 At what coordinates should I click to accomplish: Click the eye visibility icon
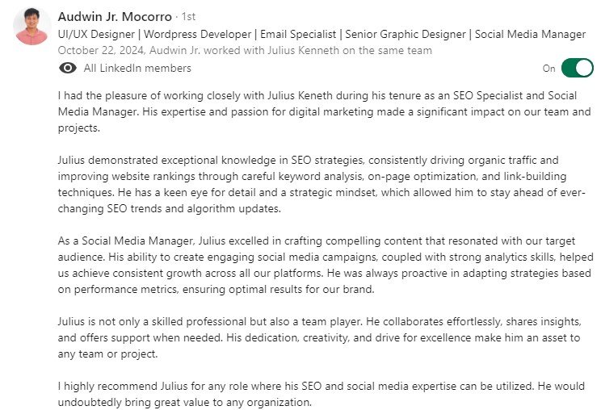68,68
